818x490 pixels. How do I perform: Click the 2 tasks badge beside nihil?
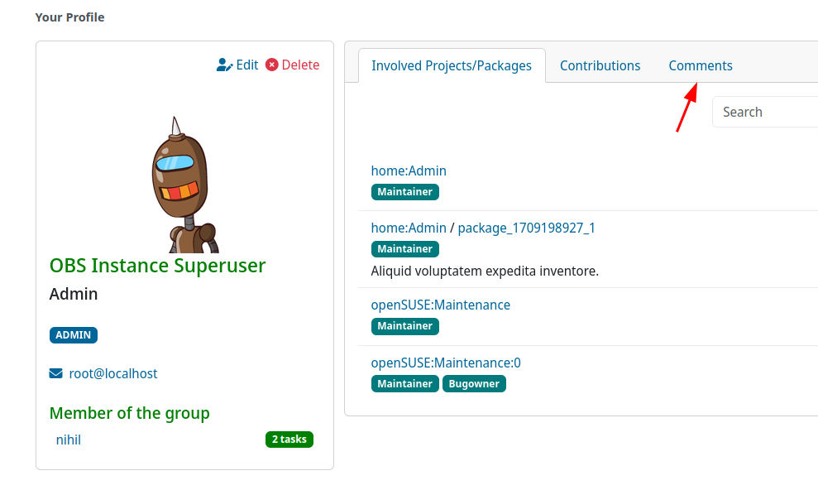coord(289,440)
